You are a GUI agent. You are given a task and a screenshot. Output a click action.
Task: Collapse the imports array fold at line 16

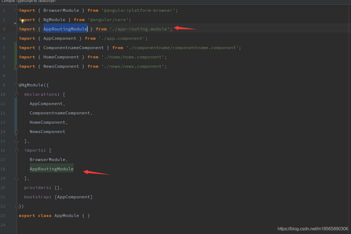(x=17, y=150)
